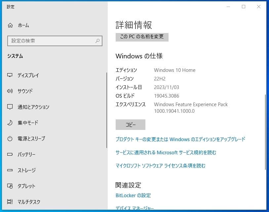Click the 詳細情報 page heading
The height and width of the screenshot is (212, 269).
pos(134,25)
